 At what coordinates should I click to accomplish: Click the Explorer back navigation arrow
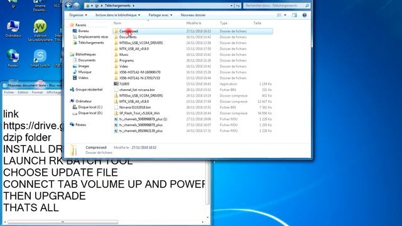(x=68, y=6)
